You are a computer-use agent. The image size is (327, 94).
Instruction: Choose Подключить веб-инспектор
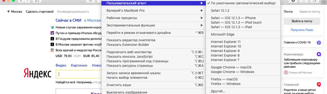pyautogui.click(x=154, y=52)
